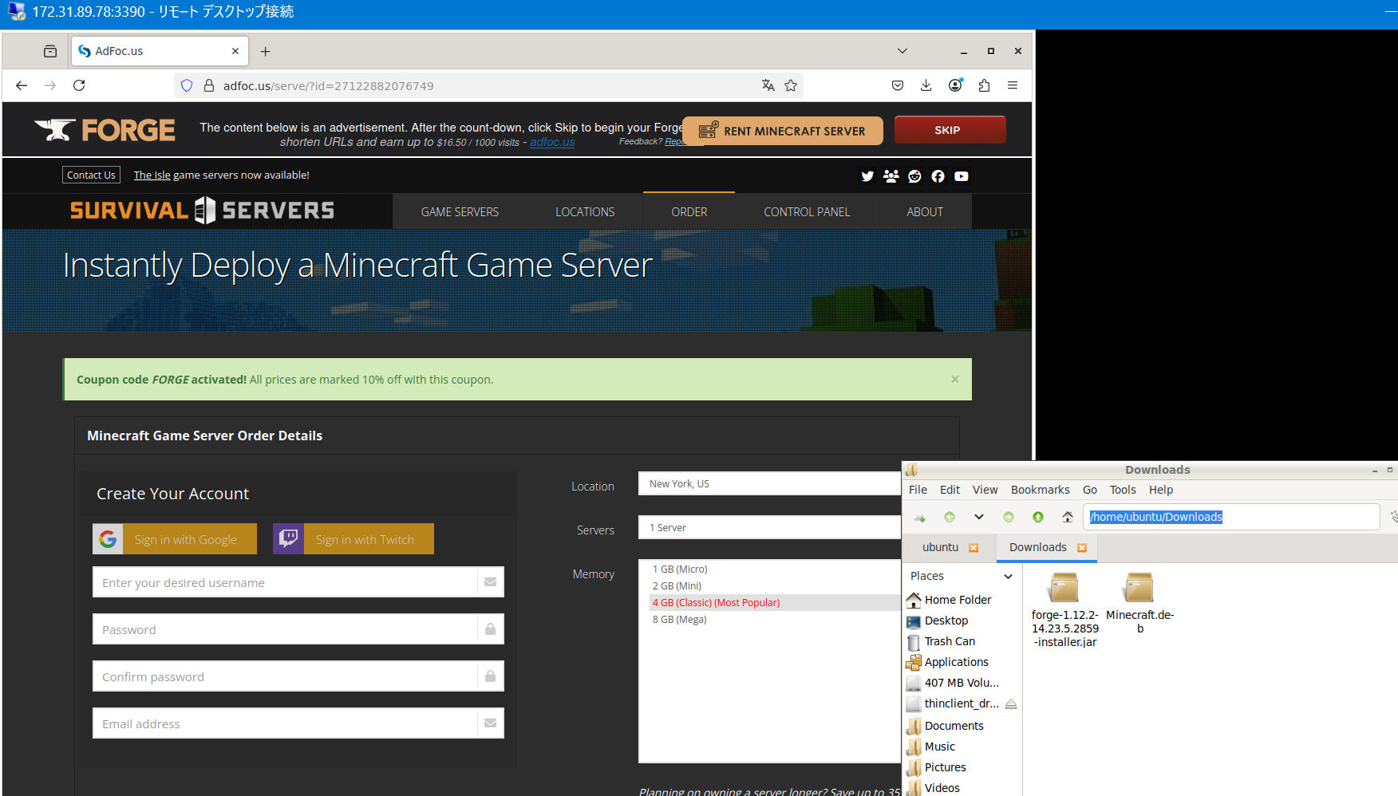Eject the thinclient_dr... volume

point(1011,704)
